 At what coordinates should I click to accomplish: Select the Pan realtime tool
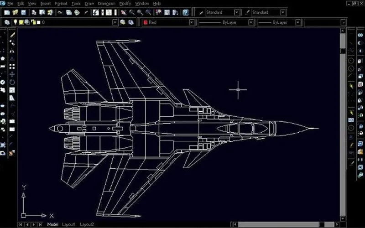point(123,13)
